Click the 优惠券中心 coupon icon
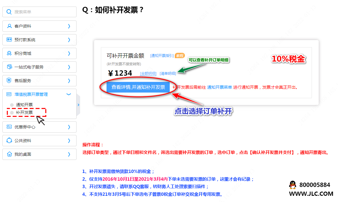 9,127
